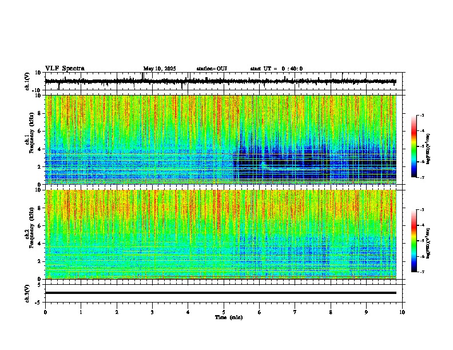Click the ch.2 spectrogram color scale bar
This screenshot has width=453, height=350.
click(414, 241)
